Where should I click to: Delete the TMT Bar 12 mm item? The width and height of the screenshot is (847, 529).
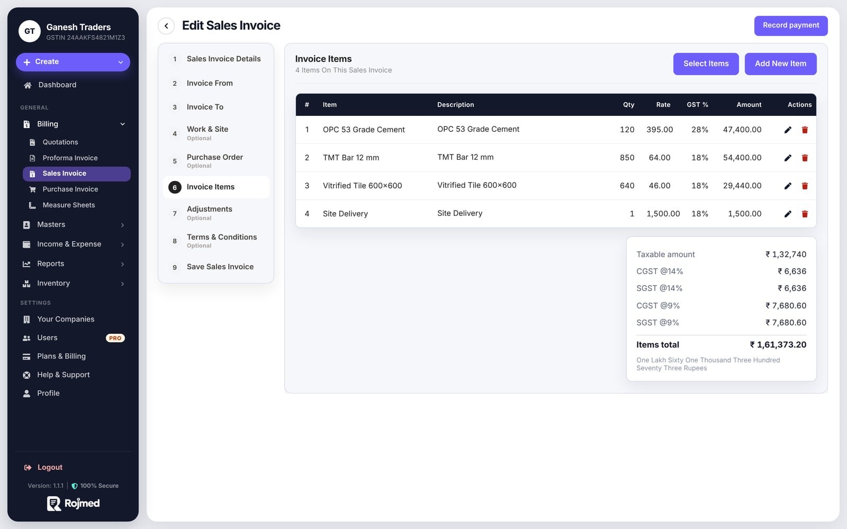(x=805, y=158)
